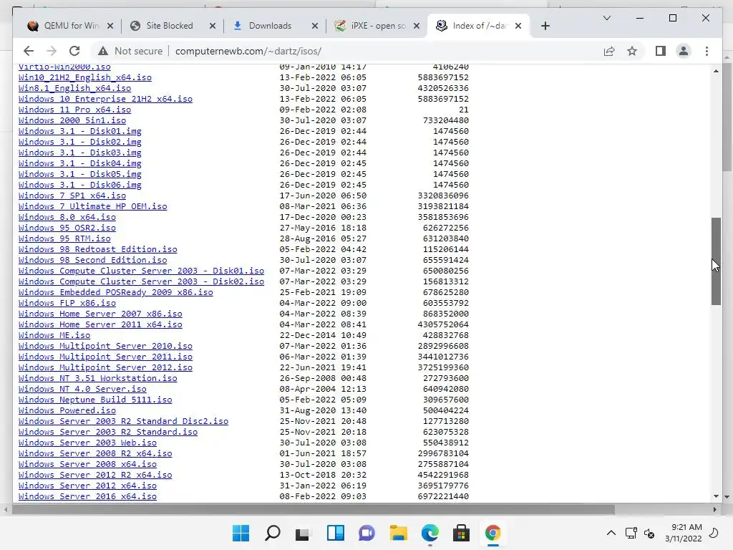Open the muted volume tray icon
733x550 pixels.
[x=649, y=533]
